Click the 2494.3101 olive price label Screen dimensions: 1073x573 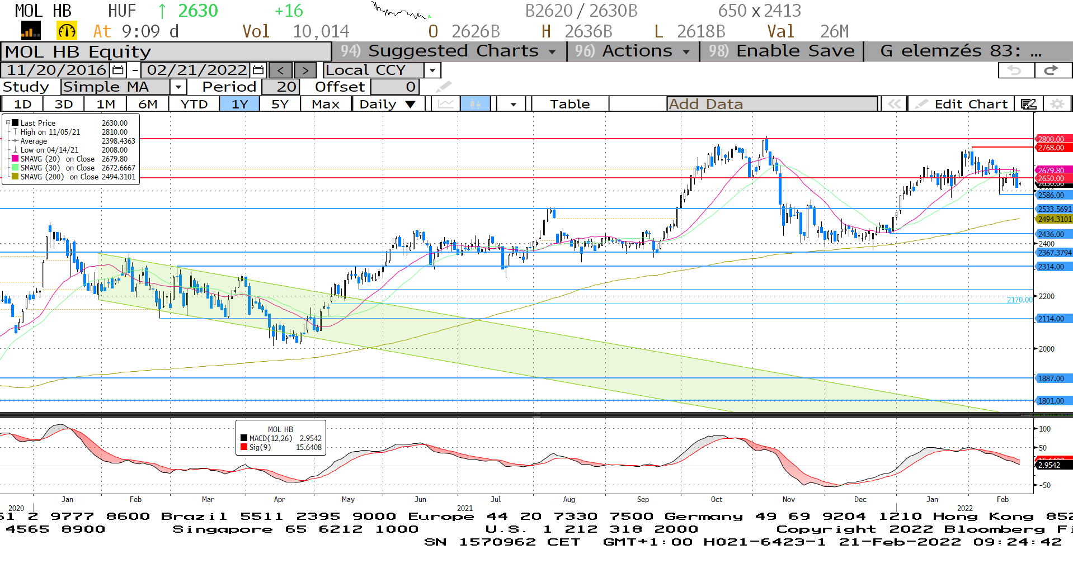pos(1053,219)
